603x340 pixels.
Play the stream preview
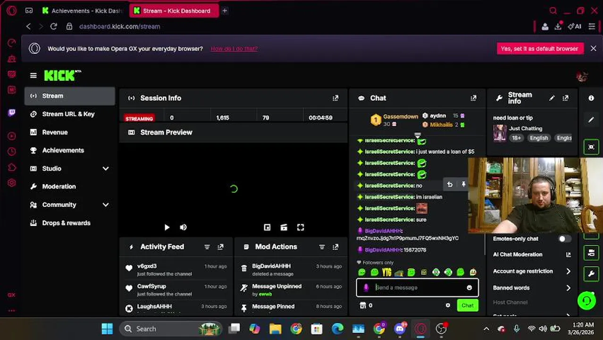pos(167,228)
